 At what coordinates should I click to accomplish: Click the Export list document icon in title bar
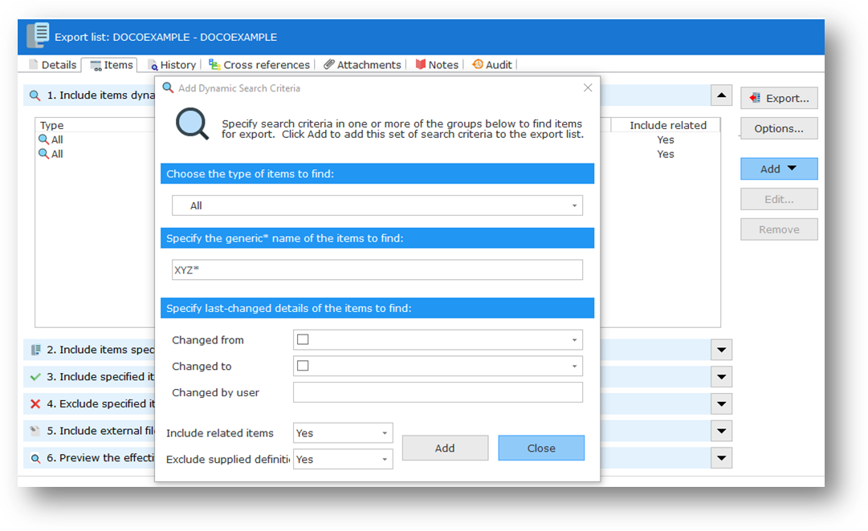(39, 35)
